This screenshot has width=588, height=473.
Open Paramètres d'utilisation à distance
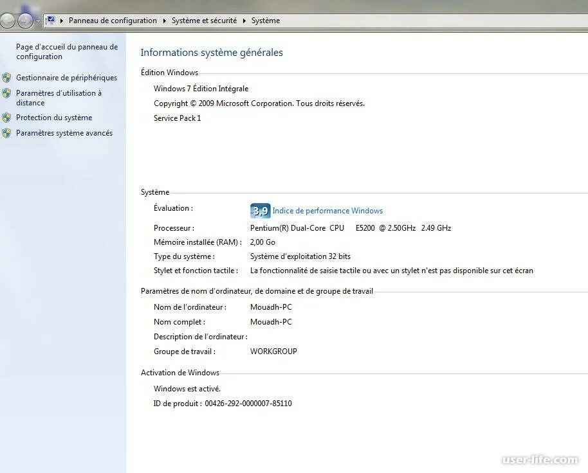tap(59, 98)
